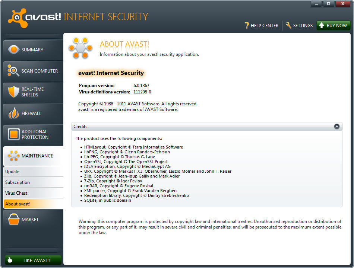Click the program version value 6.0.1367

(x=141, y=86)
